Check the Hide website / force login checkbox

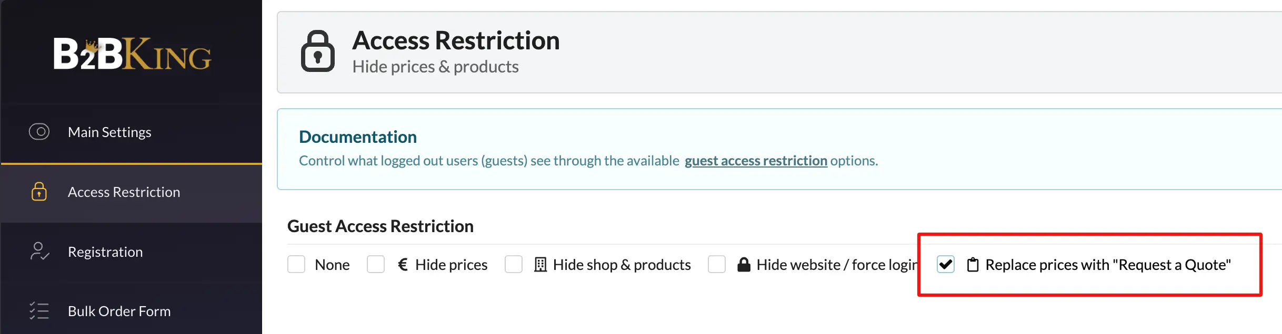(x=717, y=264)
